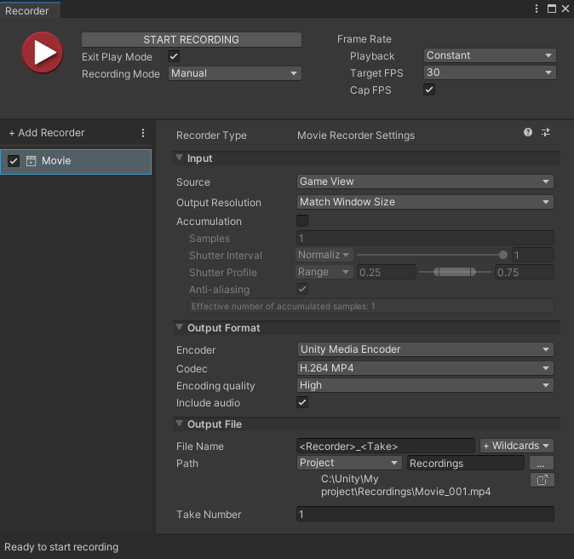
Task: Click Movie Recorder Settings label
Action: click(356, 135)
